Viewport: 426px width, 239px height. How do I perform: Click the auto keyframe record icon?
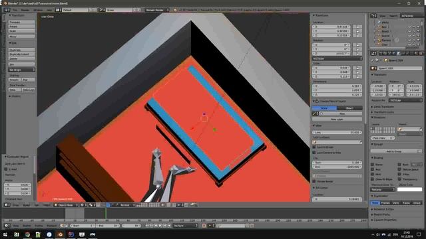(x=204, y=226)
